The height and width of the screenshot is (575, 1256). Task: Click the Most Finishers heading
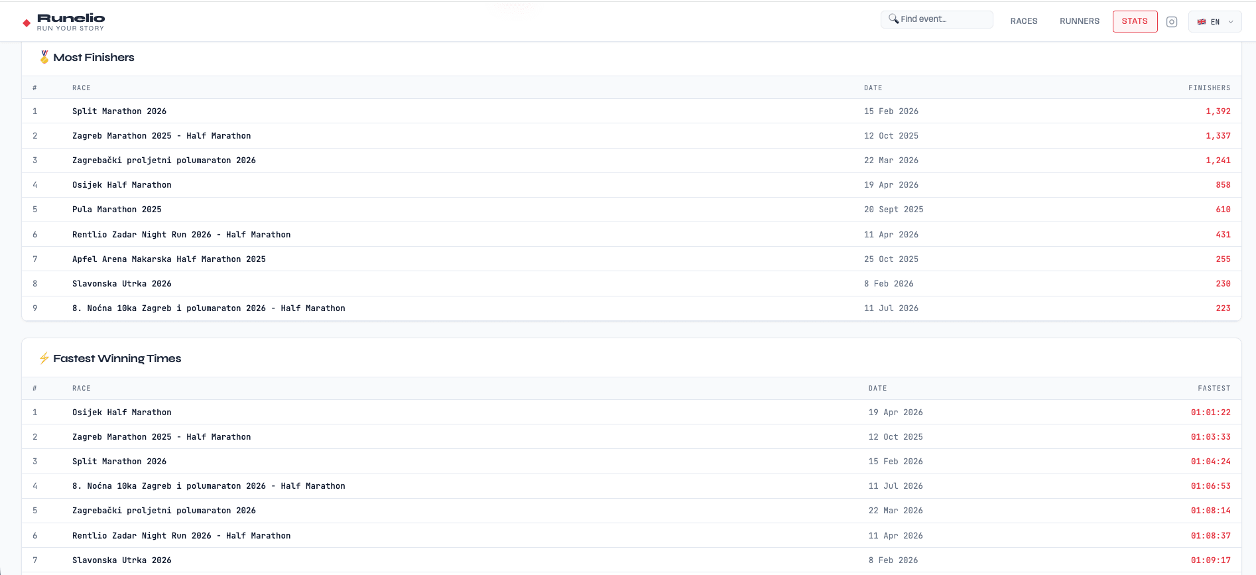pyautogui.click(x=94, y=58)
